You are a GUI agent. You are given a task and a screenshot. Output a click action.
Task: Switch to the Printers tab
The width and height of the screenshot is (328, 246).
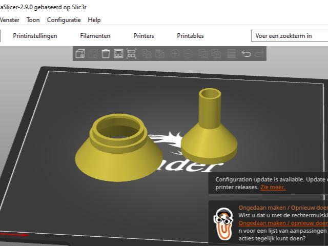coord(143,36)
